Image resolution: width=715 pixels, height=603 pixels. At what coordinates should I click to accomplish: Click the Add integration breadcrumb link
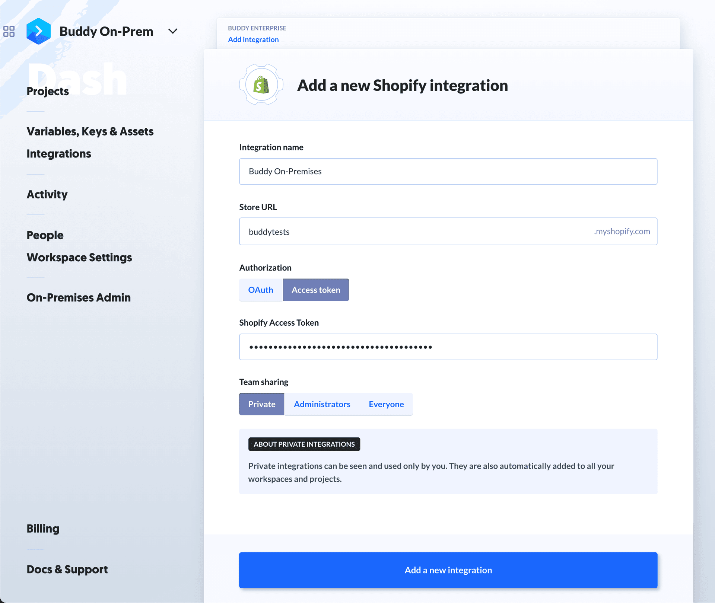pos(253,39)
